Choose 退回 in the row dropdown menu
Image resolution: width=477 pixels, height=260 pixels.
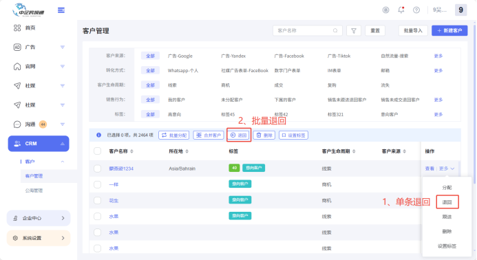tap(447, 202)
